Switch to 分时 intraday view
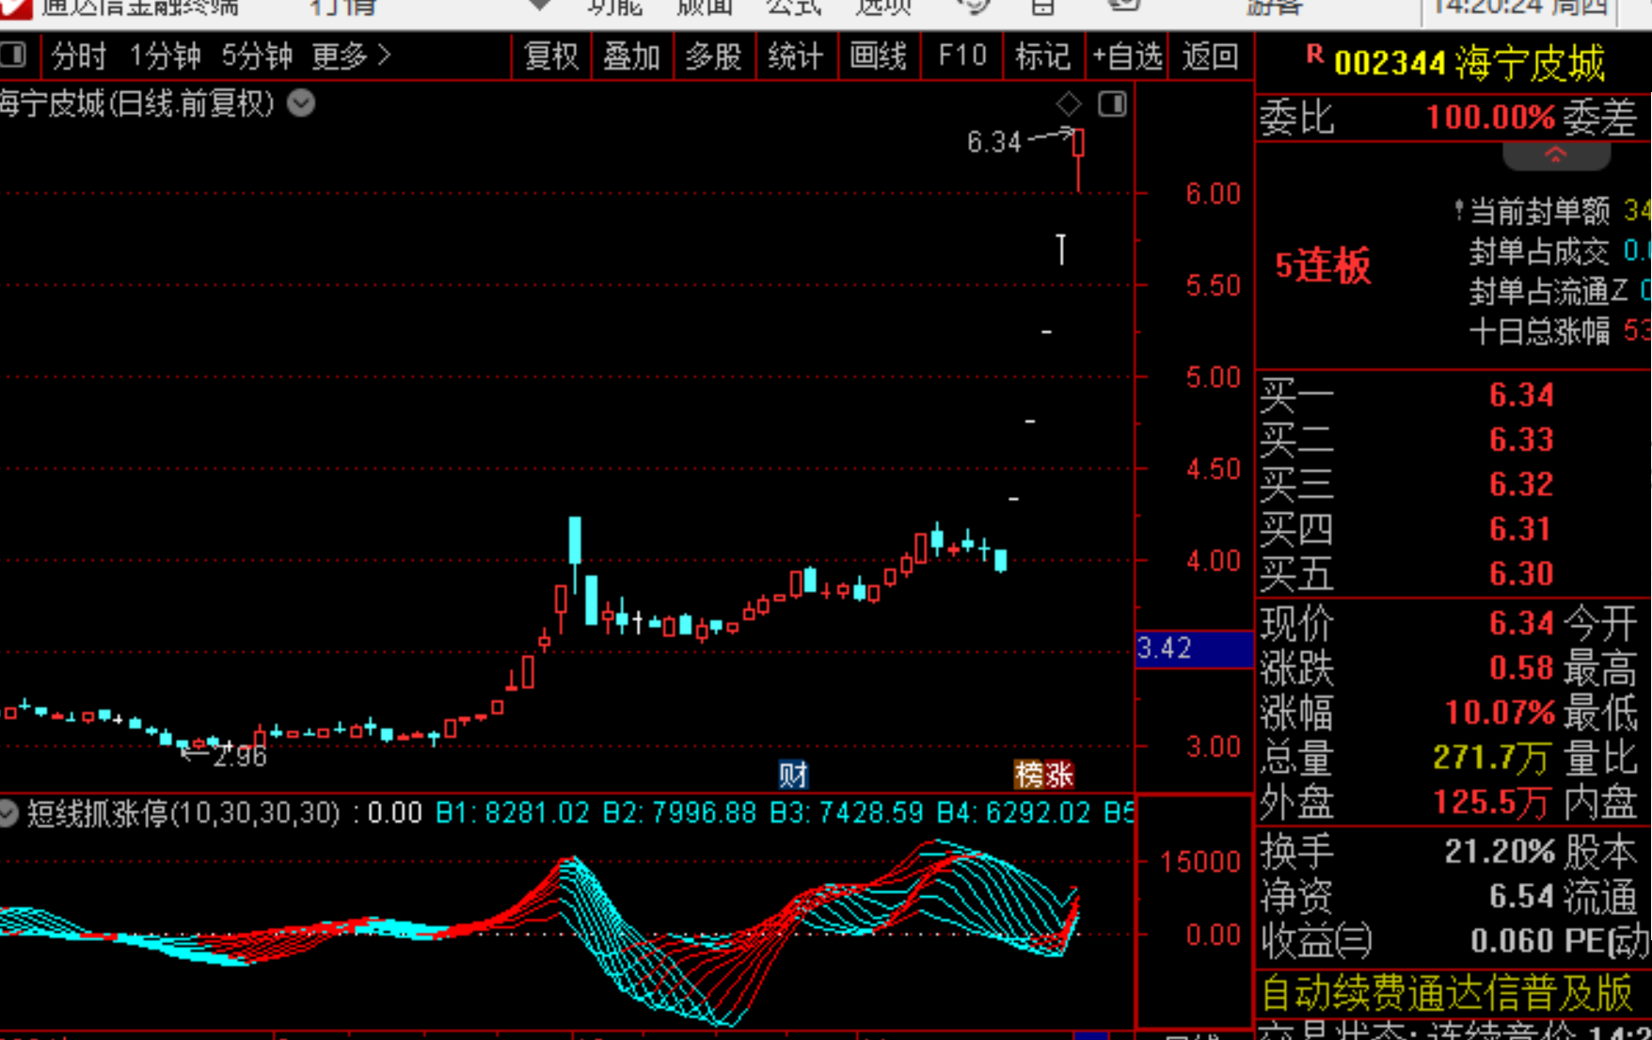This screenshot has height=1040, width=1652. 79,56
